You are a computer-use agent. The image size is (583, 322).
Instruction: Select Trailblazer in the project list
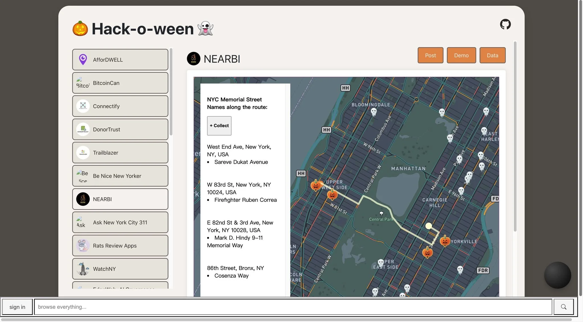point(120,153)
